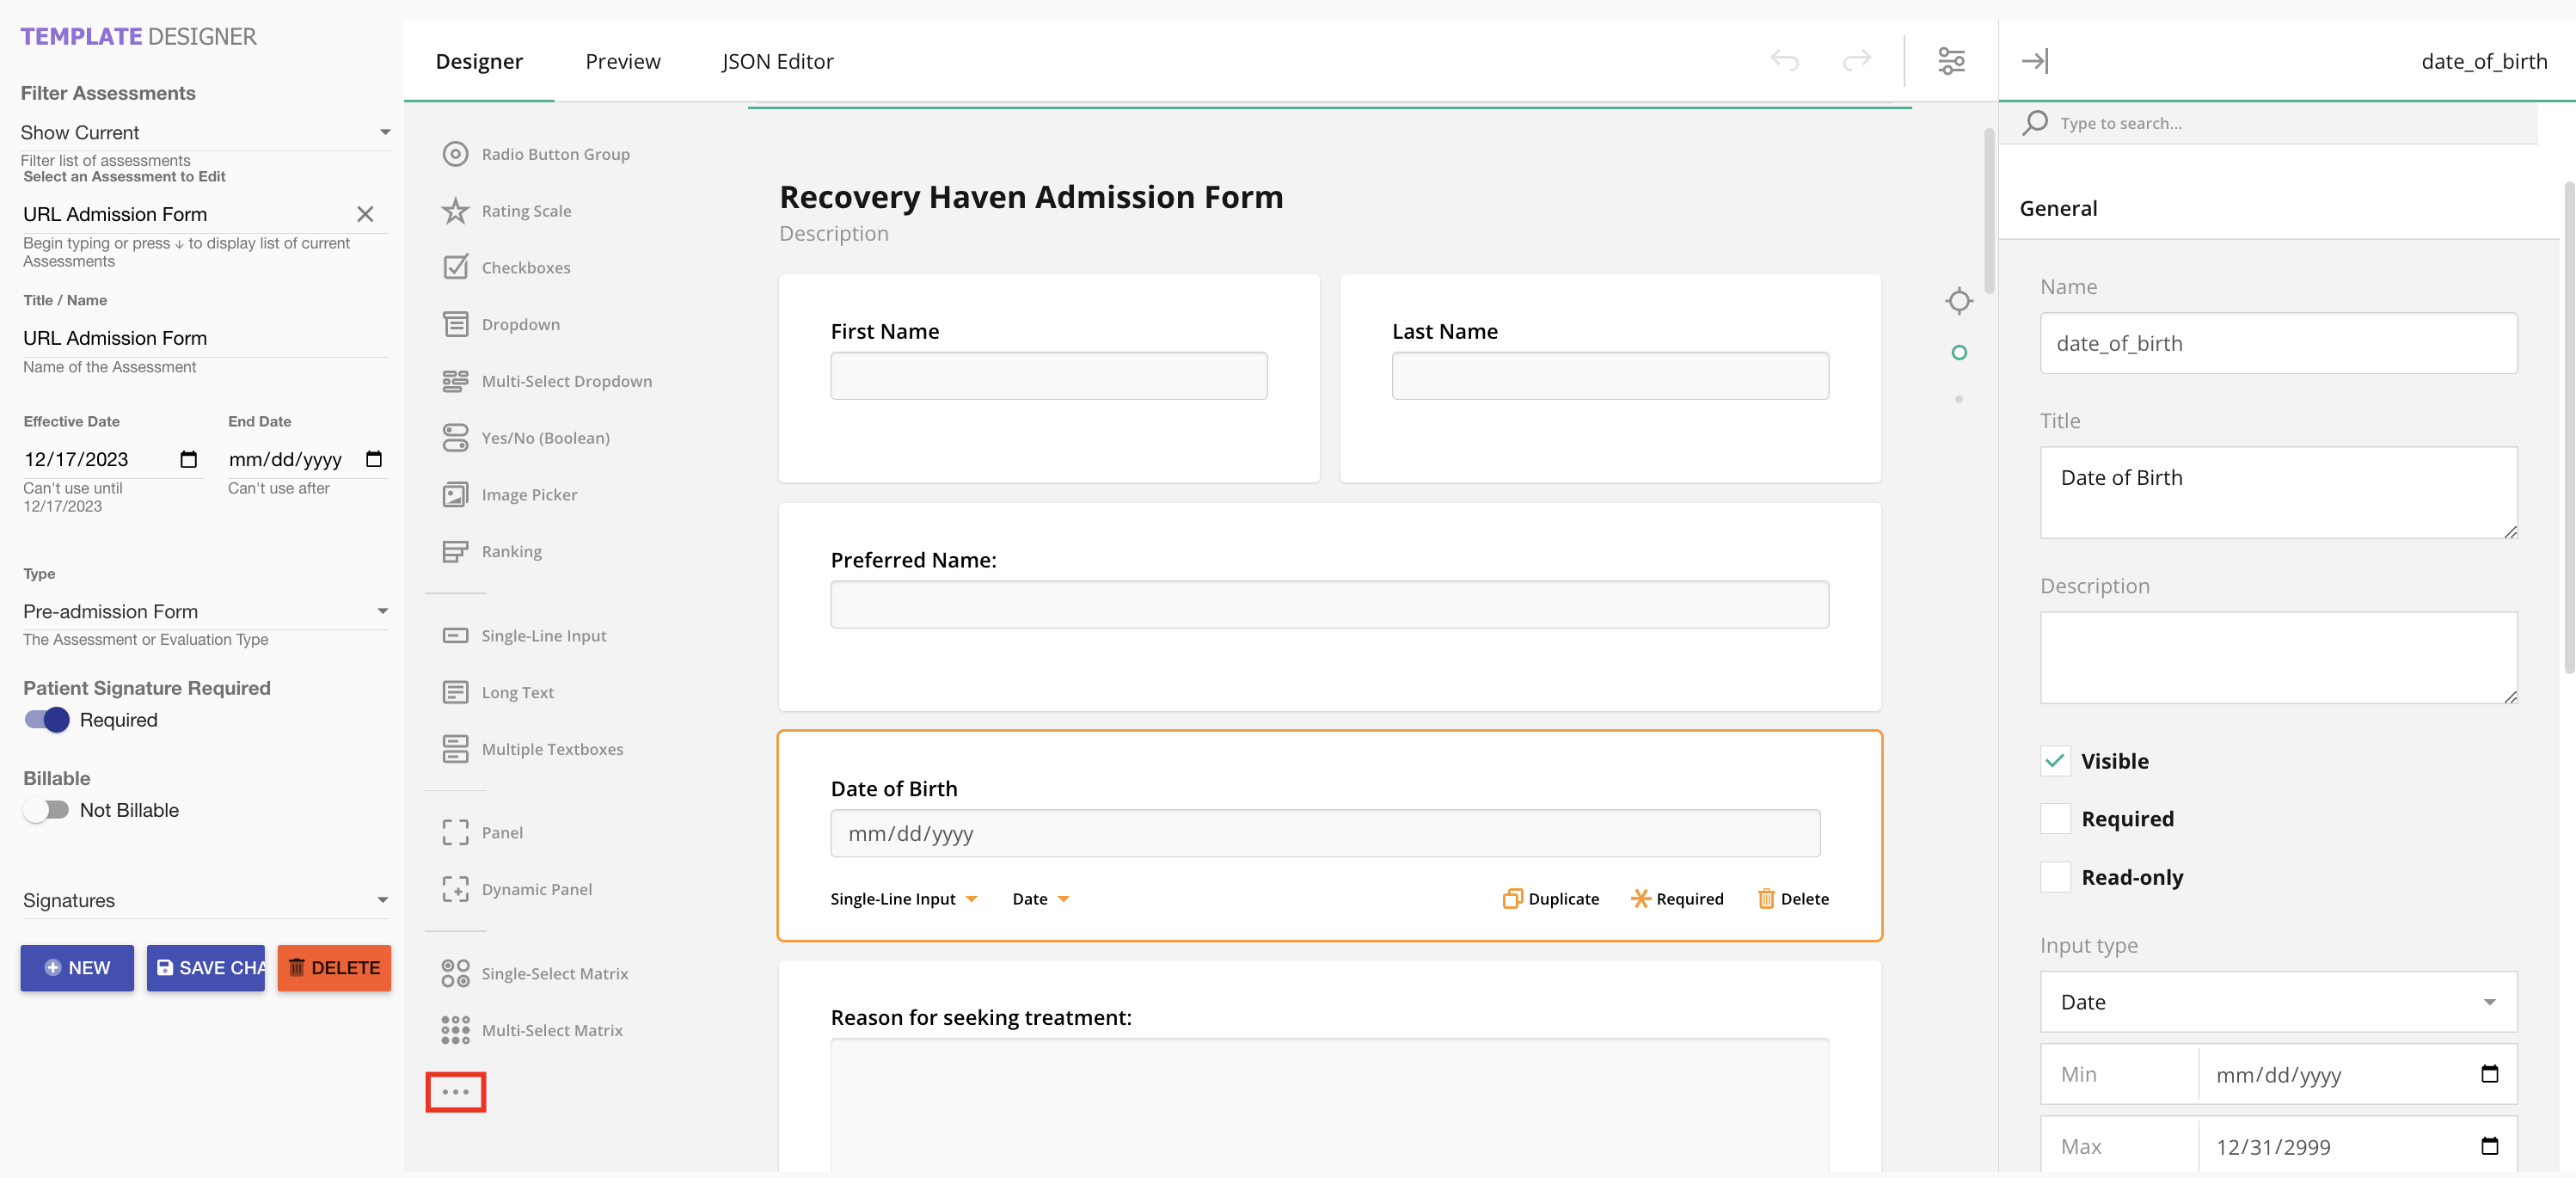The image size is (2576, 1178).
Task: Open the three-dots more tools icon
Action: pos(455,1091)
